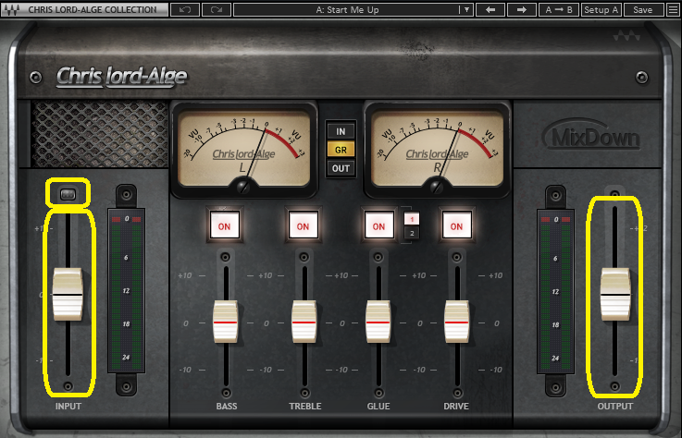
Task: Toggle the Treble ON switch
Action: point(301,225)
